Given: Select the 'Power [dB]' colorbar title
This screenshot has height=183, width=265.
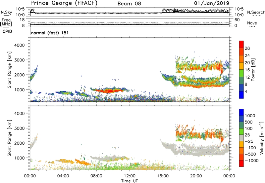Looking at the screenshot, I should point(253,70).
